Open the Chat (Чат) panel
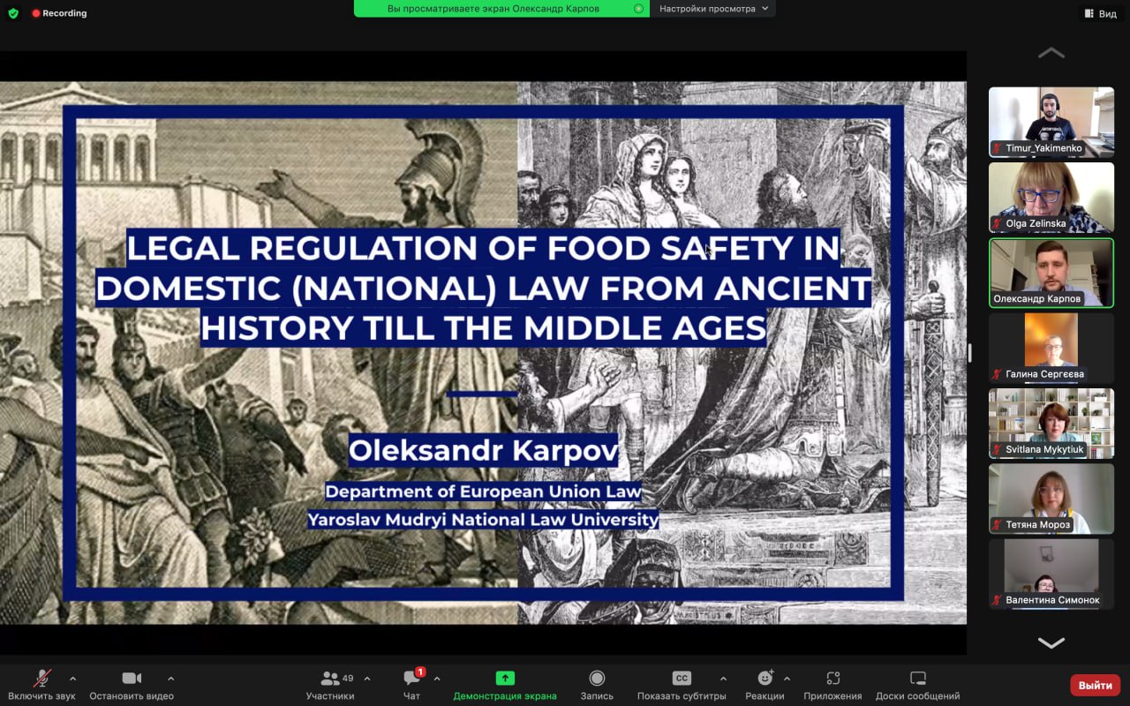The width and height of the screenshot is (1130, 706). coord(411,679)
